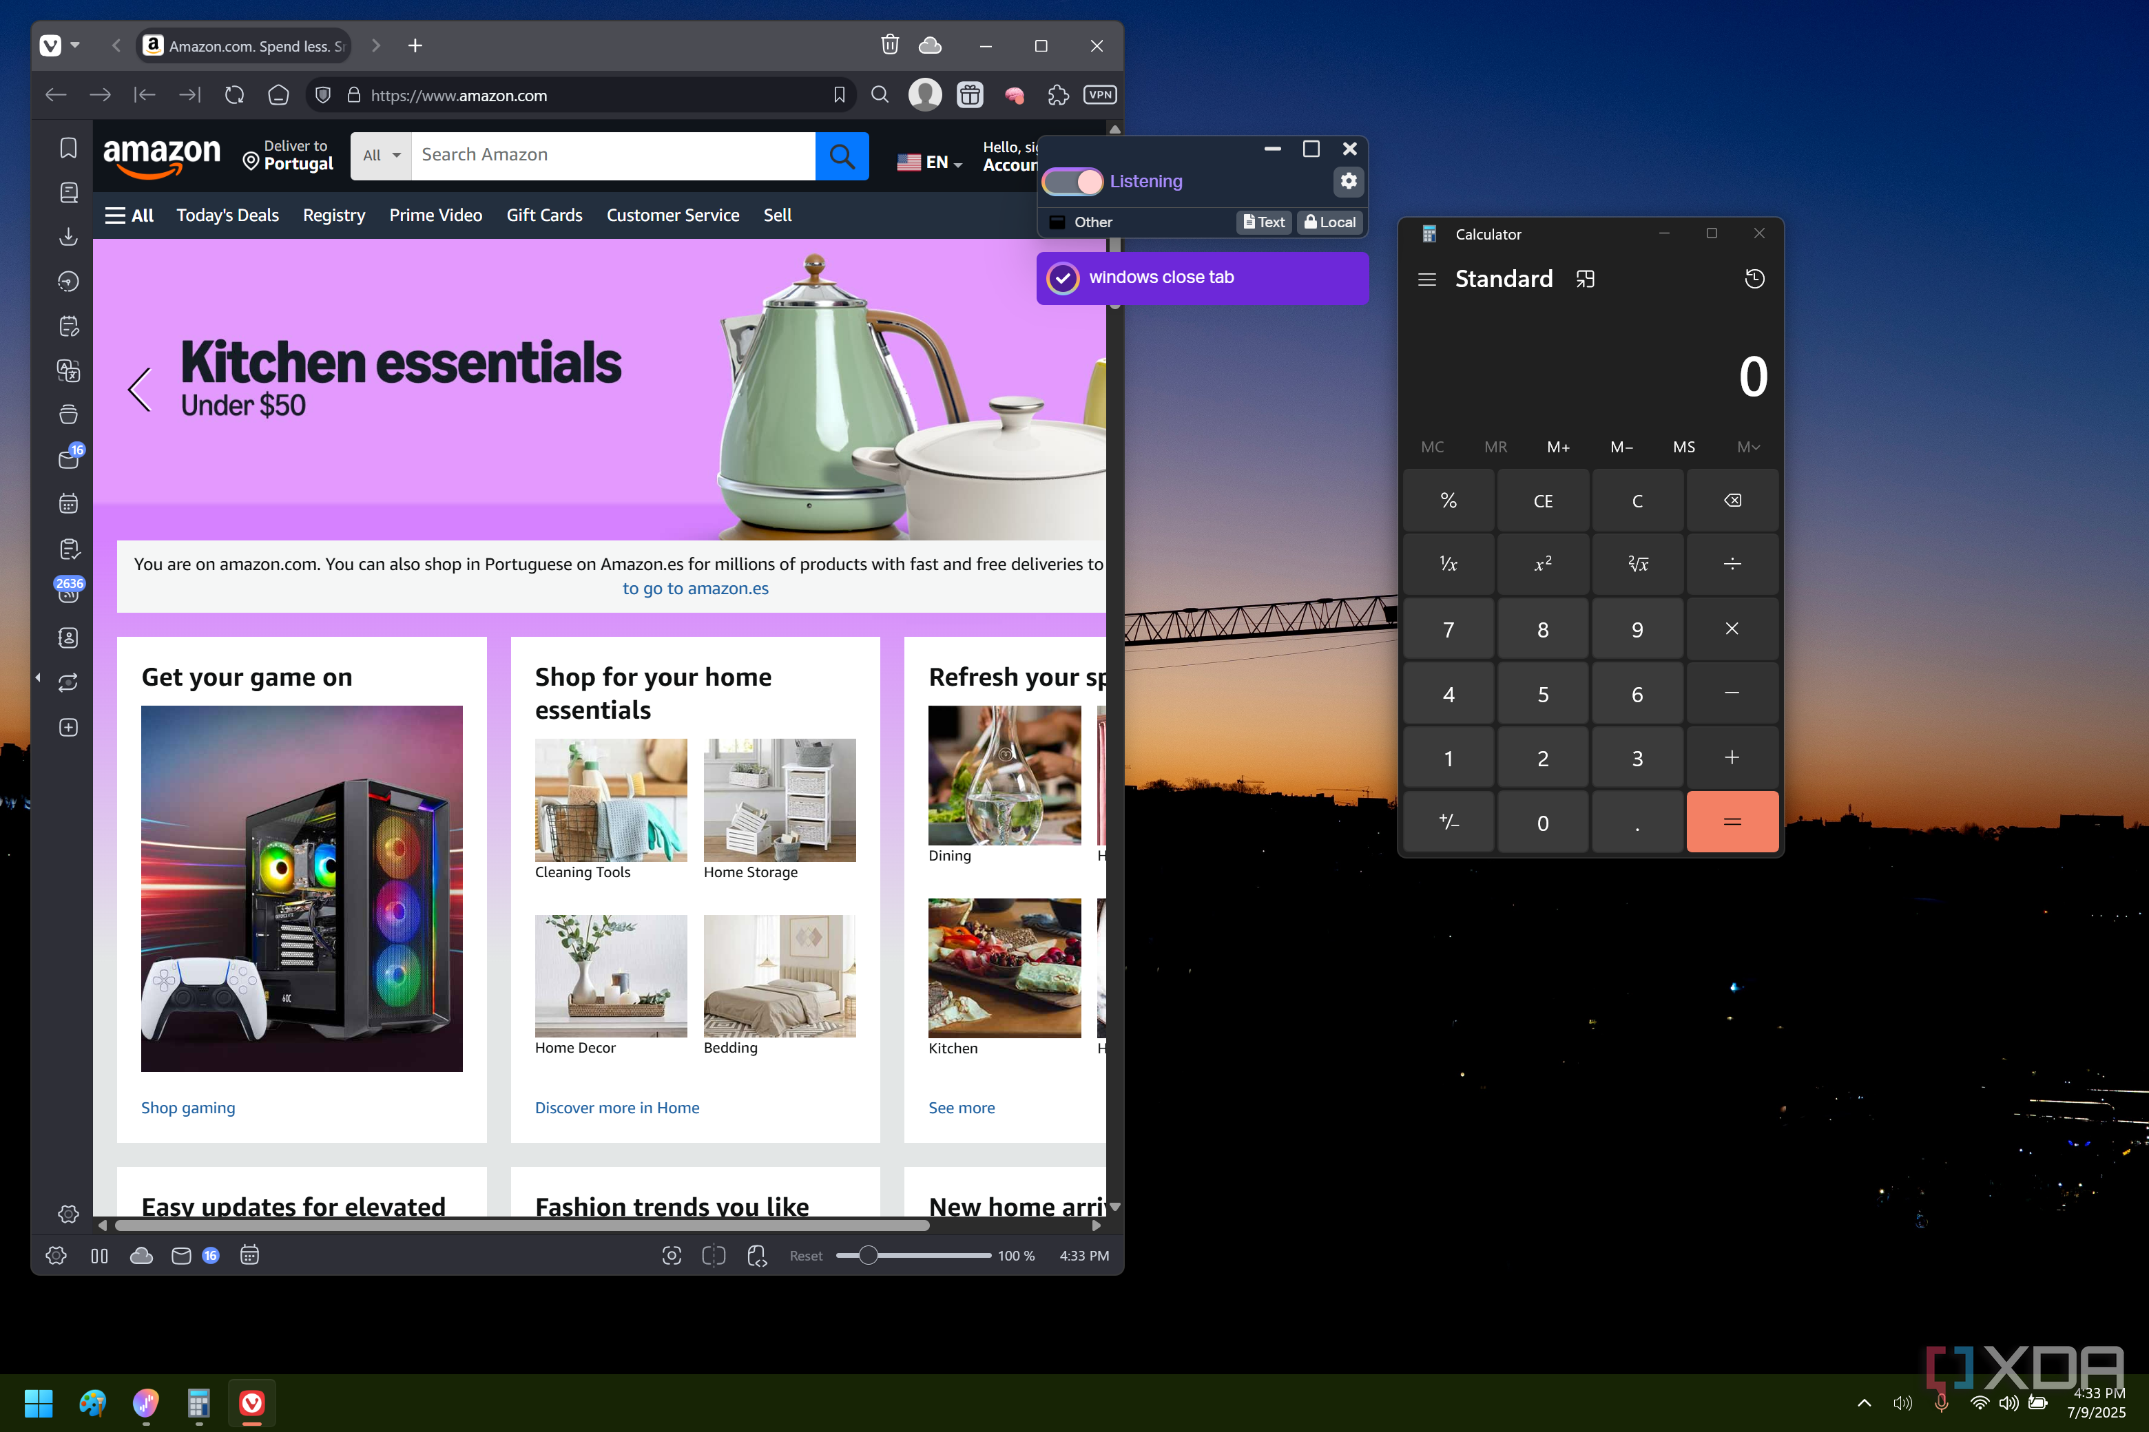Image resolution: width=2149 pixels, height=1432 pixels.
Task: Open the Contacts panel in sidebar
Action: click(x=68, y=638)
